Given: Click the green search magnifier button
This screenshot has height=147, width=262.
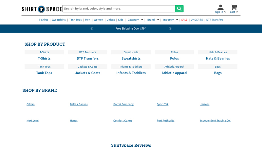Looking at the screenshot, I should point(179,9).
